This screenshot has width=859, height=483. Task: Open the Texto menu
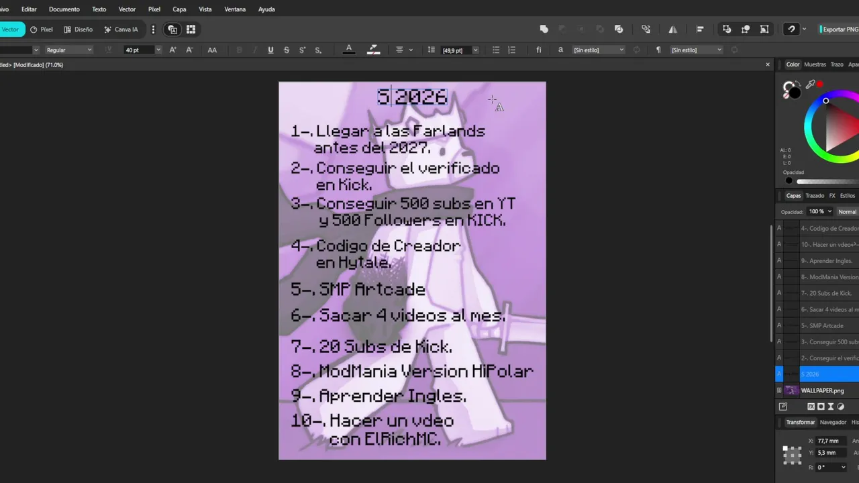(x=99, y=9)
